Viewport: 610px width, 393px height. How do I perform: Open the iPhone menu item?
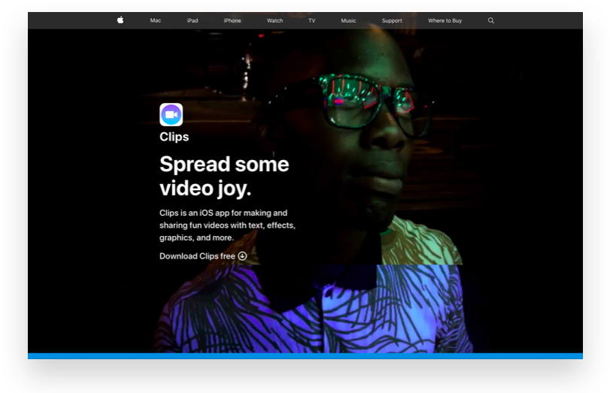tap(232, 20)
